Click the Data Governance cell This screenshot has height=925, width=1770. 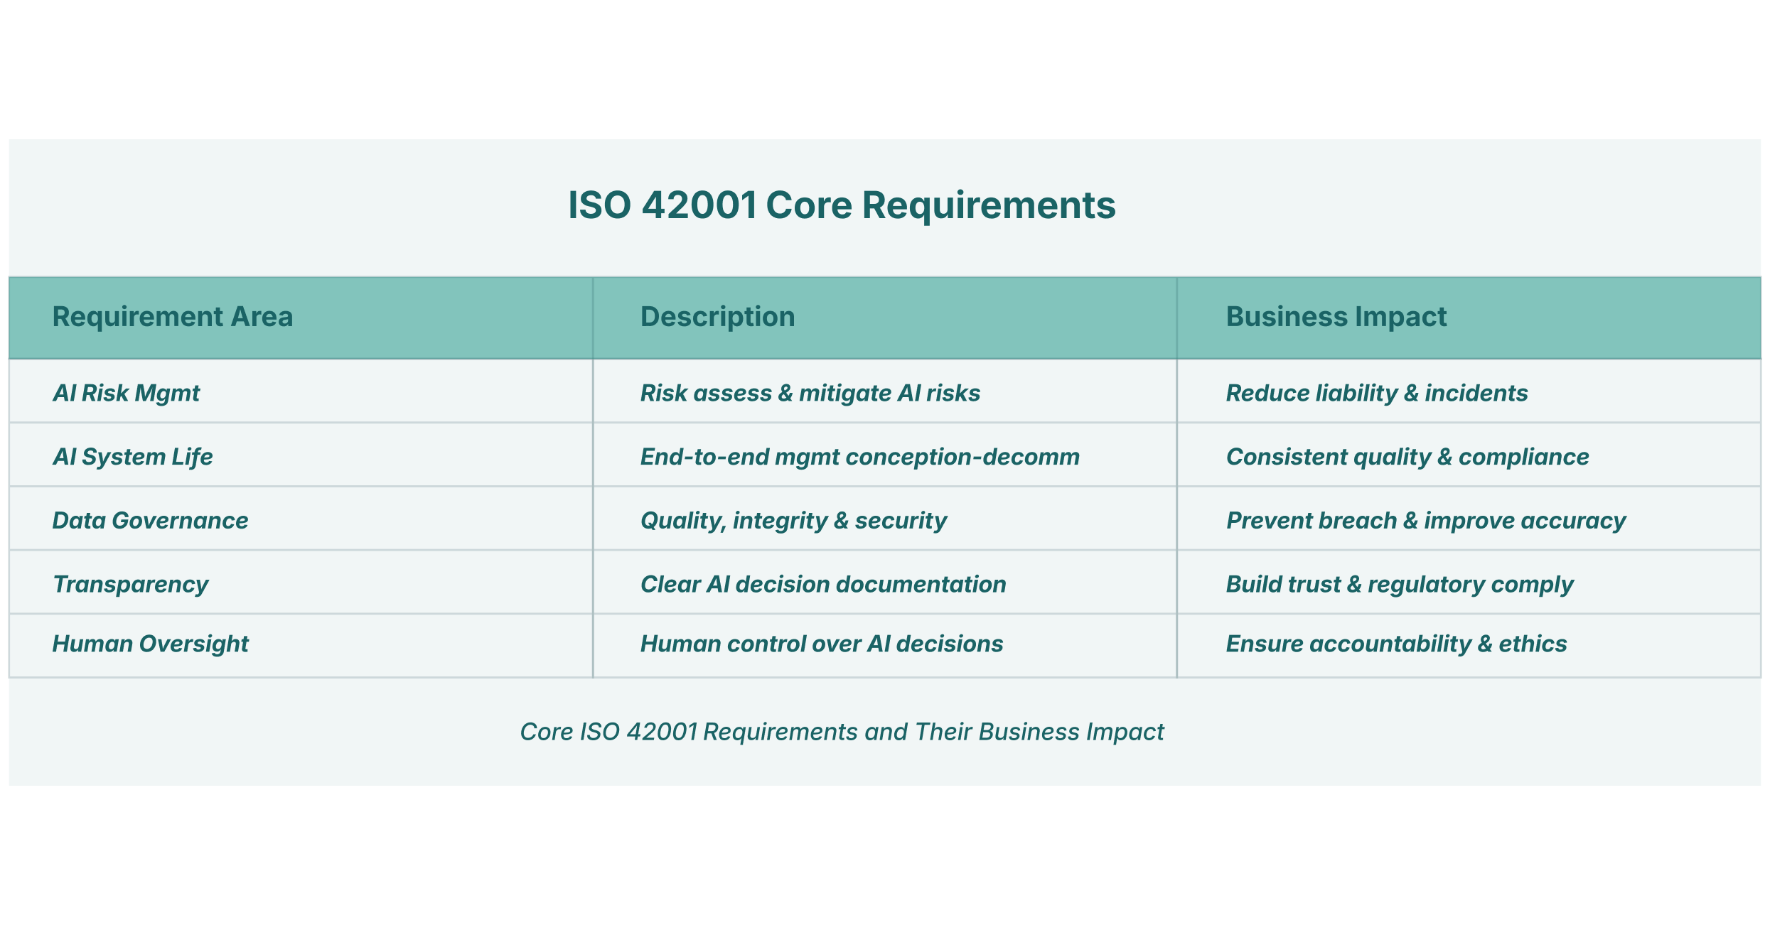pos(151,521)
